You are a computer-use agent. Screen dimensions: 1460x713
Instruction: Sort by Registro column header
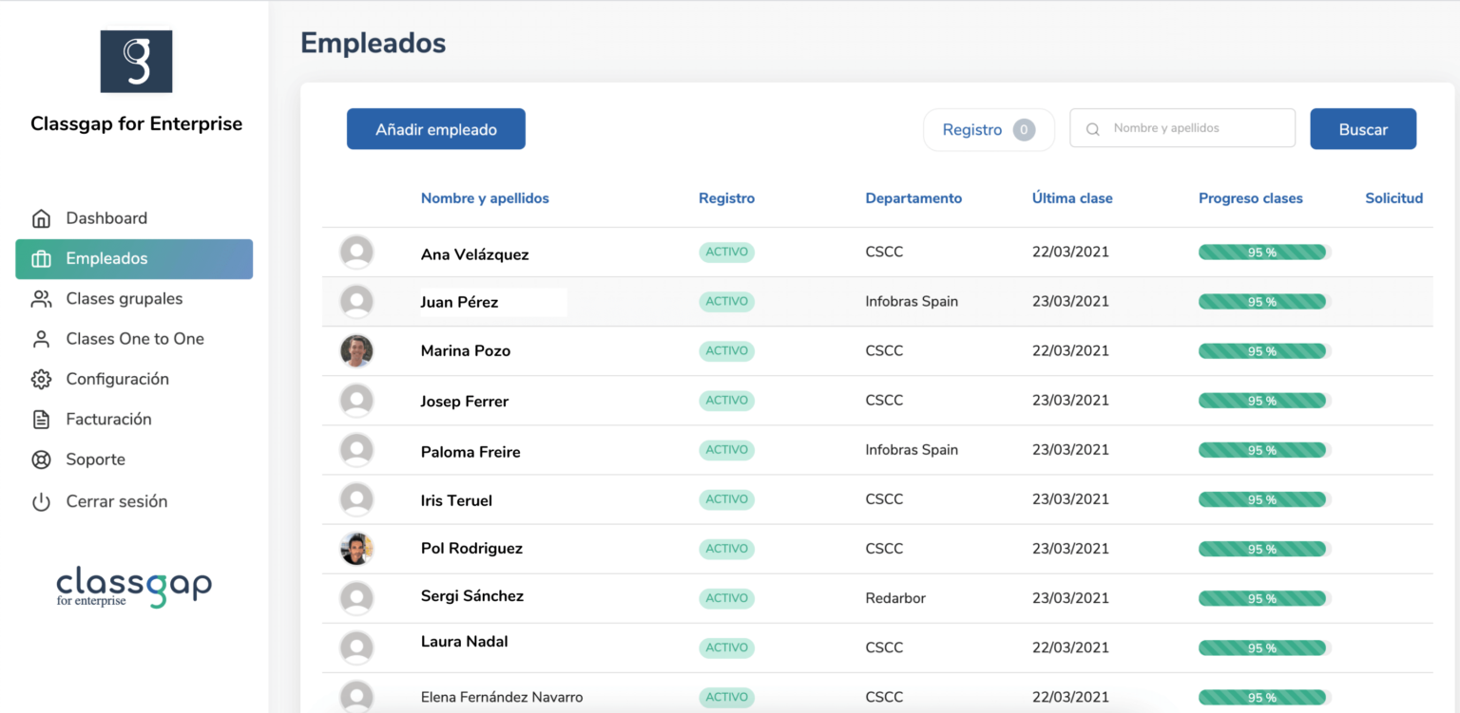(x=726, y=198)
